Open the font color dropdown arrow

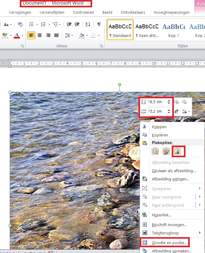pyautogui.click(x=22, y=36)
